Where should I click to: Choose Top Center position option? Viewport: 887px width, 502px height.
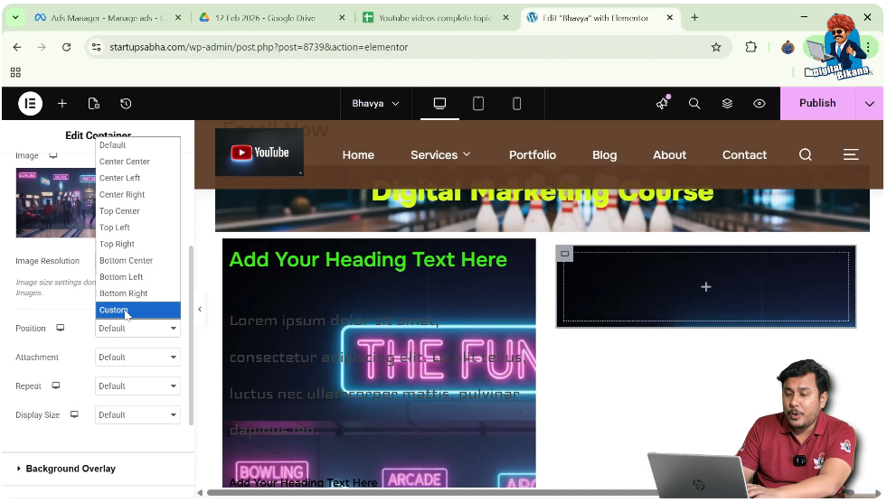click(119, 211)
